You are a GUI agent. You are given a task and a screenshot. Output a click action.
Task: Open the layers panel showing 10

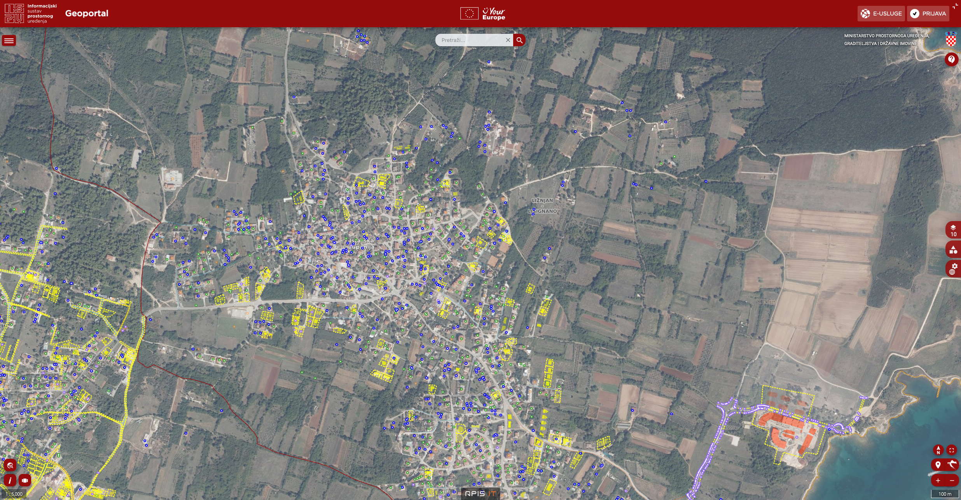click(953, 230)
